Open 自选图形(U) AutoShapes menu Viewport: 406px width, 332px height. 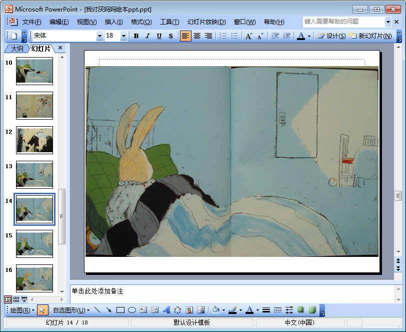tap(71, 310)
